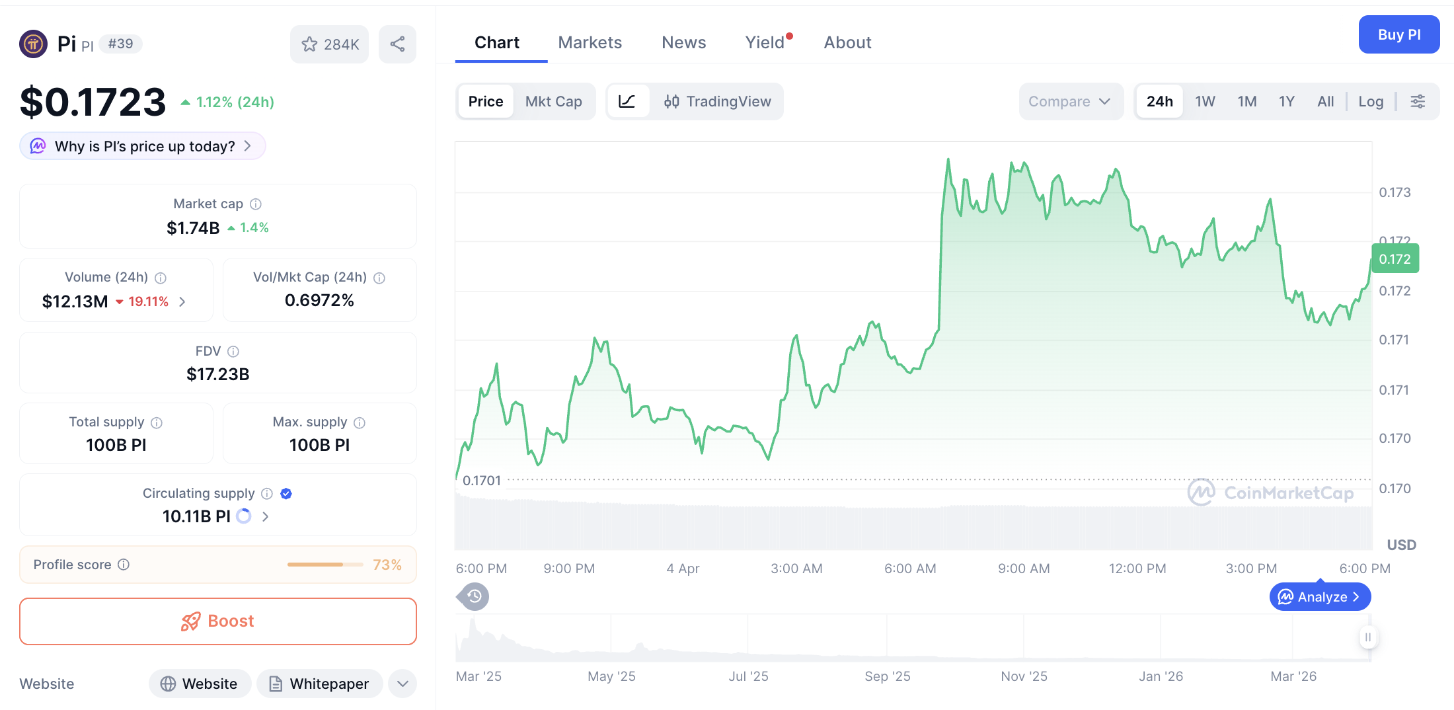Add Pi to watchlist via star icon

click(310, 44)
